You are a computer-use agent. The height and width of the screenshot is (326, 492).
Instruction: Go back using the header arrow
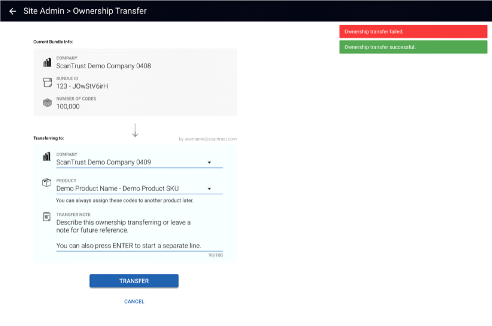(13, 11)
